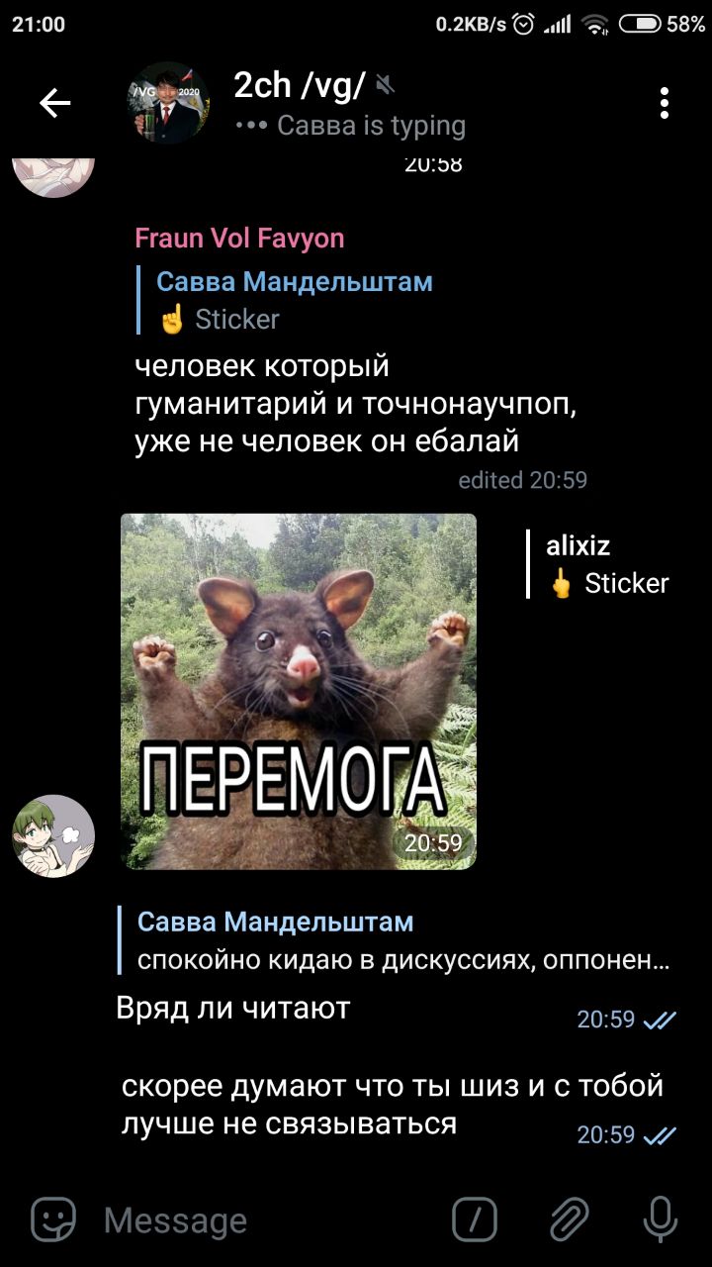
Task: Tap the muted speaker icon beside the title
Action: 386,86
